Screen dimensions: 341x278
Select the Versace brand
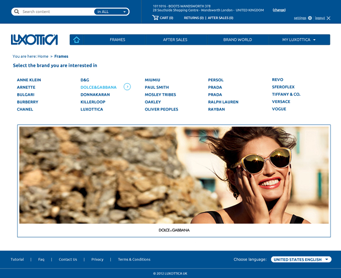click(x=281, y=102)
